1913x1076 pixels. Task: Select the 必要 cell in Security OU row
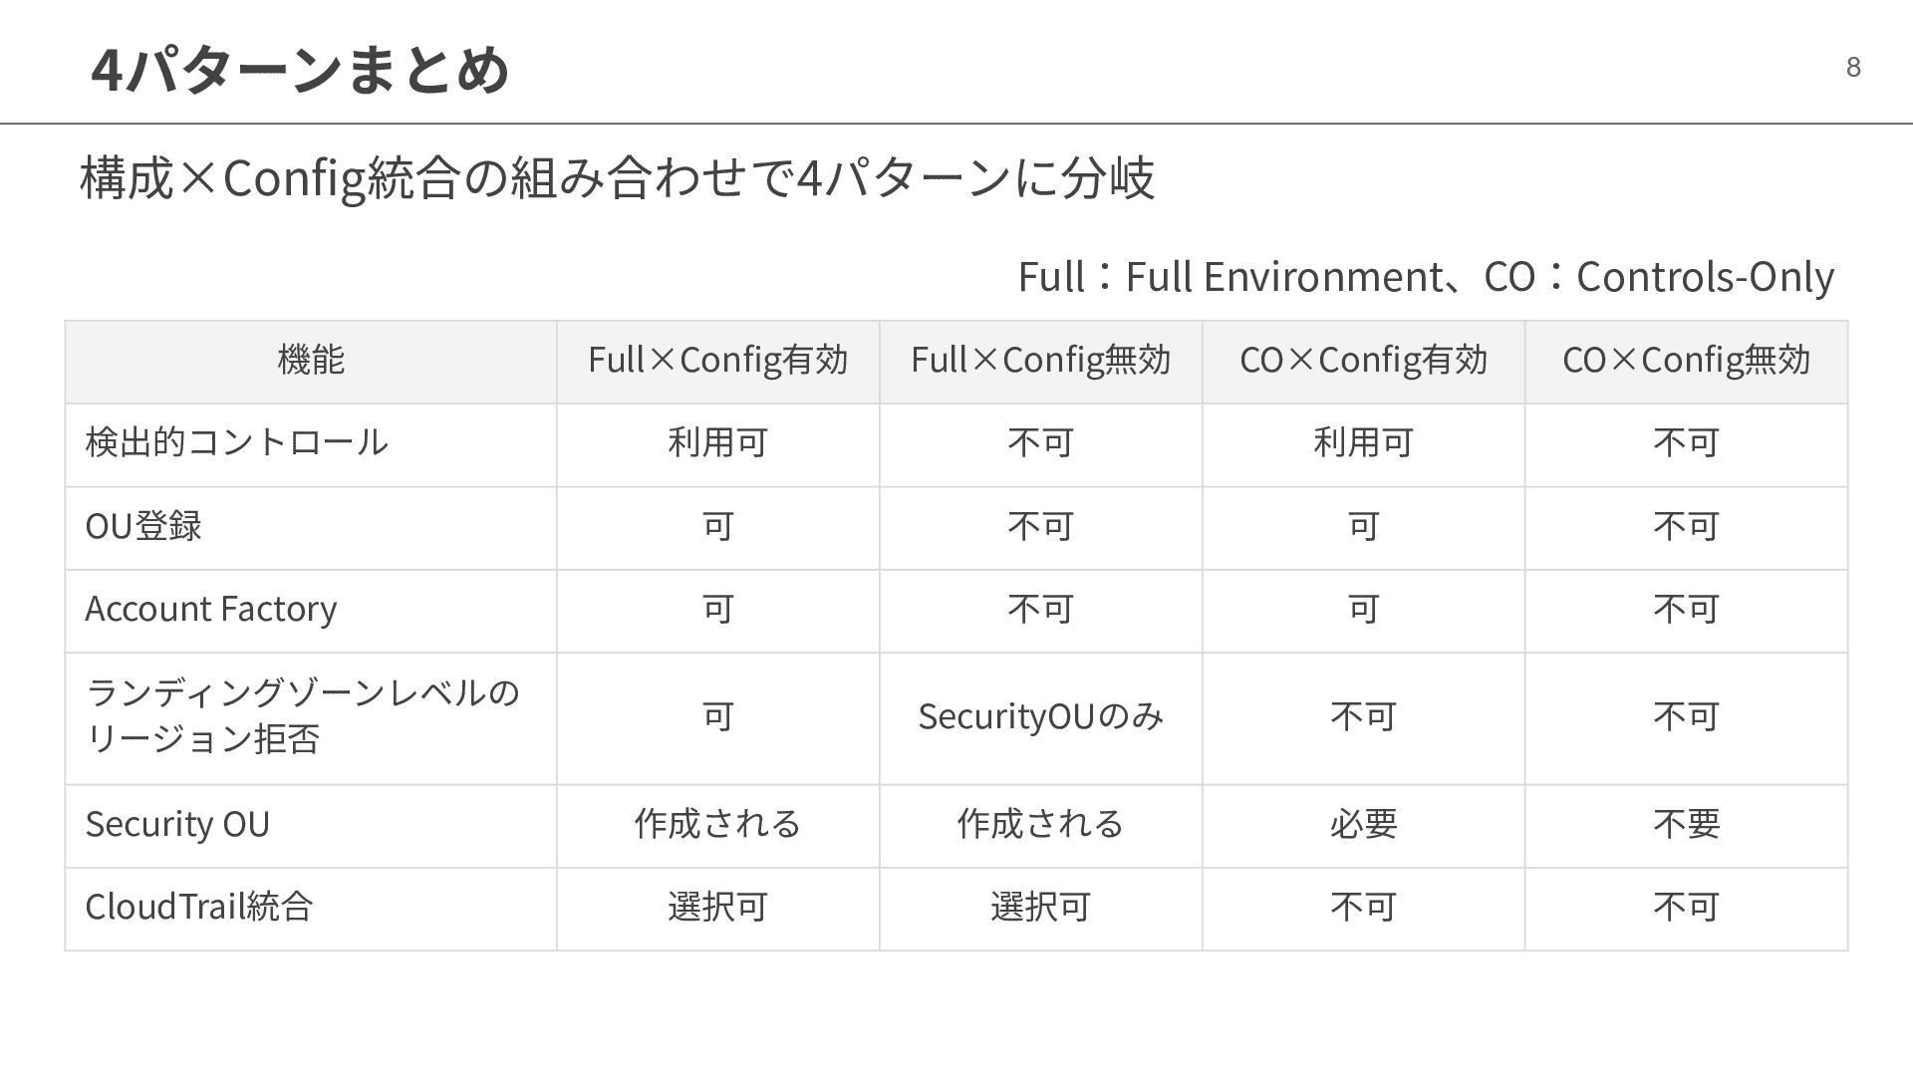tap(1363, 825)
